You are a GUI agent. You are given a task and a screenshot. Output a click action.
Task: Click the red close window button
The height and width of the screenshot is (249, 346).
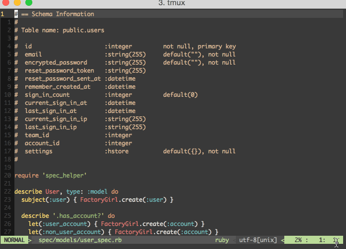coord(6,2)
